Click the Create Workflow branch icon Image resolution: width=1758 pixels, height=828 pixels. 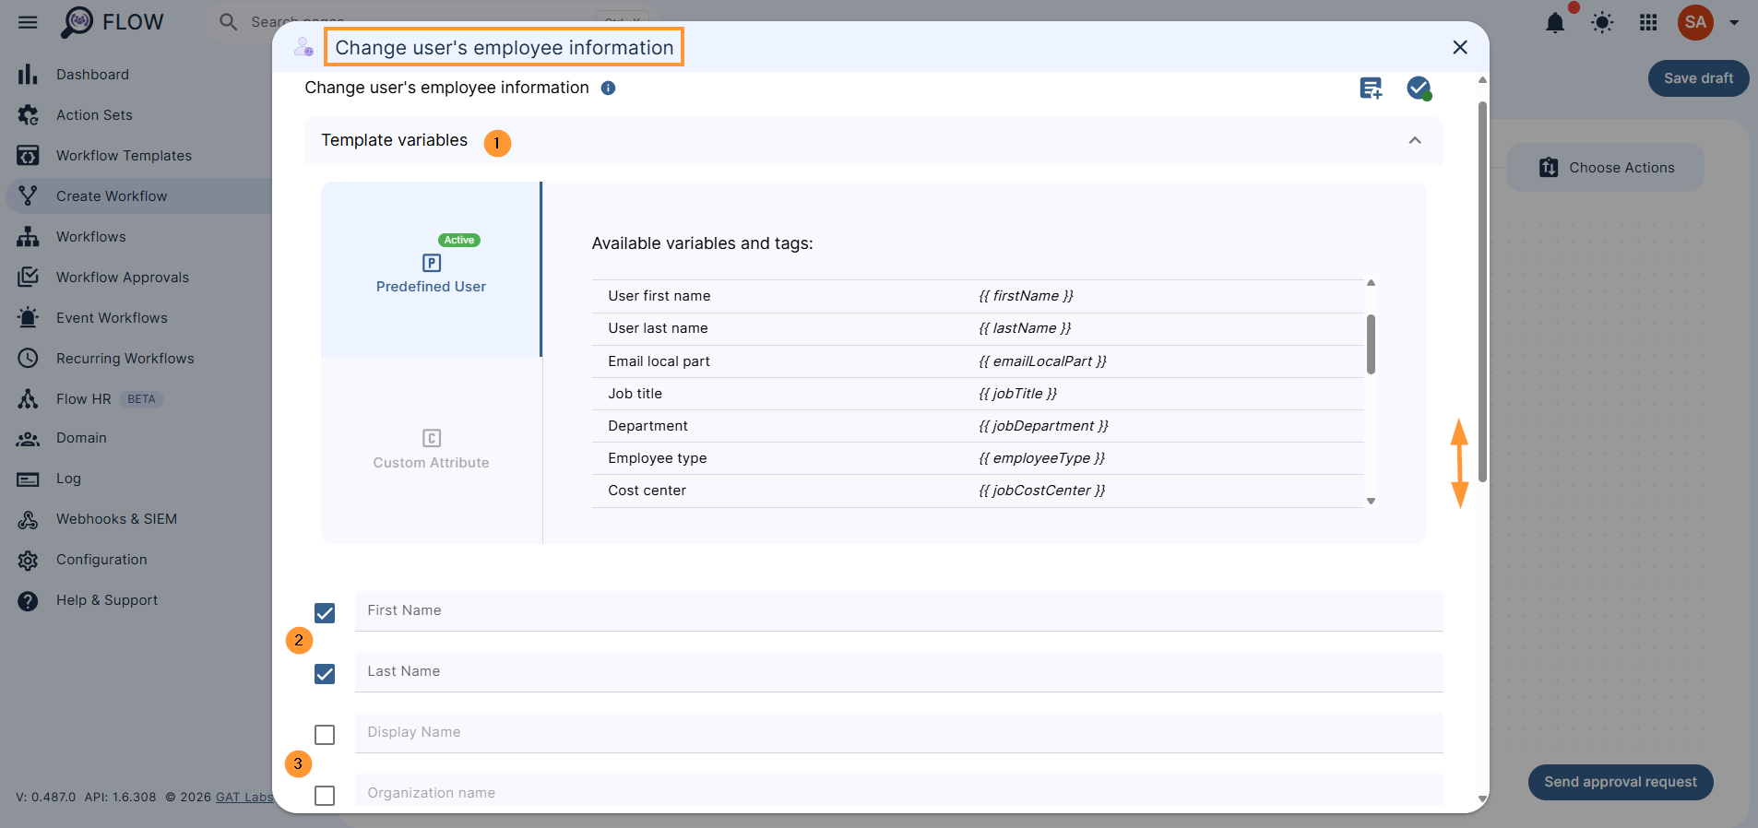click(28, 195)
